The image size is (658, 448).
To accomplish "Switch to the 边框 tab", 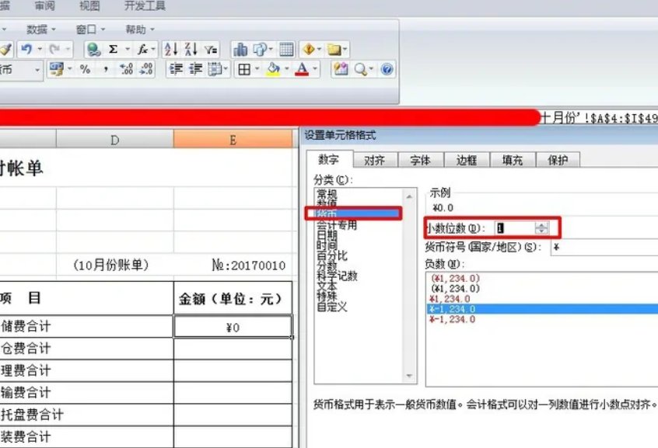I will point(466,160).
